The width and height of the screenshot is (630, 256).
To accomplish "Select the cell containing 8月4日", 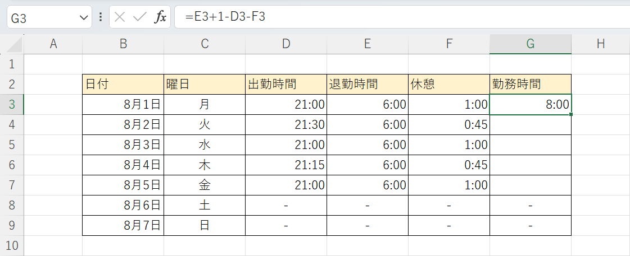I will point(123,165).
